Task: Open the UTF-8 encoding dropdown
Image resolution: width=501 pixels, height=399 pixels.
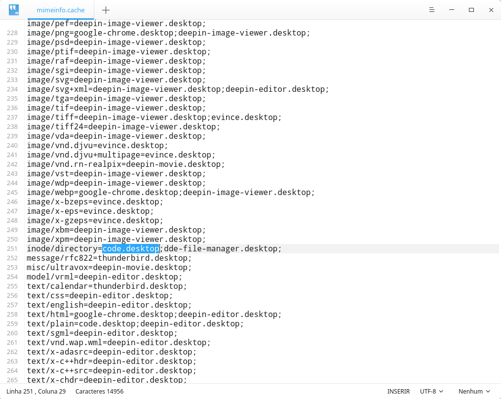Action: [x=431, y=391]
